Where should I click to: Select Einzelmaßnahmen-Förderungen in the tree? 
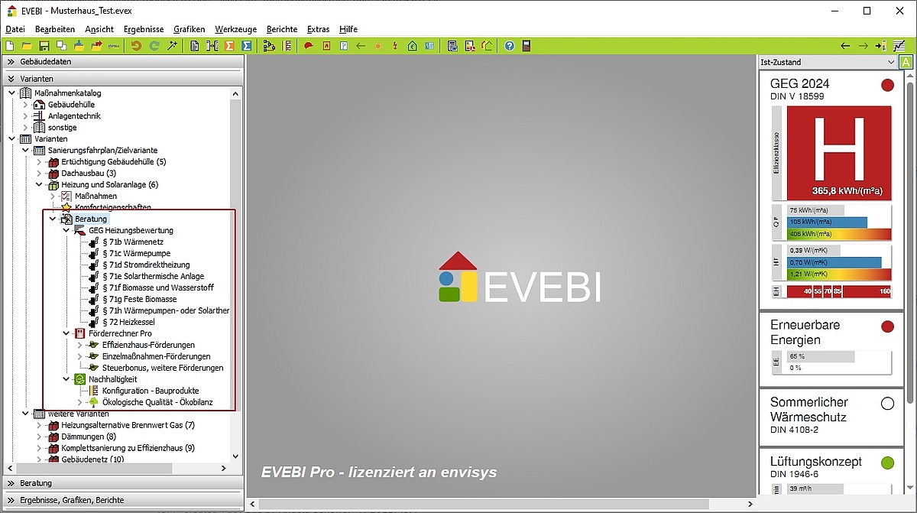pyautogui.click(x=156, y=356)
